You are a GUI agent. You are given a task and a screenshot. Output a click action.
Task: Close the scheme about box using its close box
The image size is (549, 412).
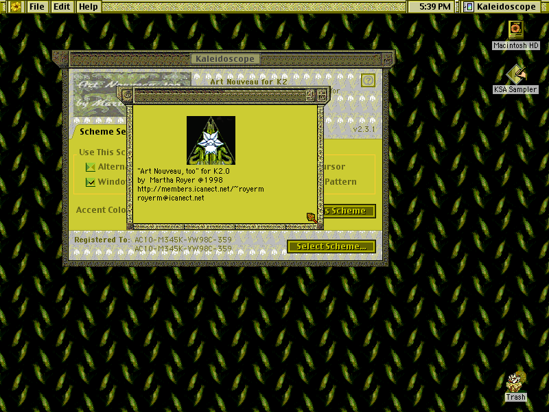128,95
